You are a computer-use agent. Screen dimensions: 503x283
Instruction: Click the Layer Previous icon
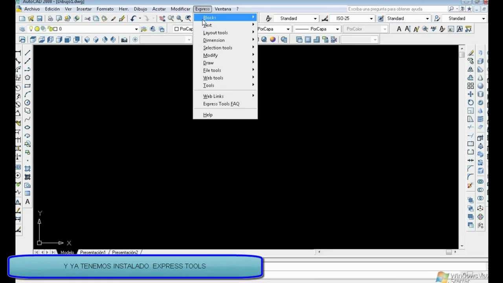(x=152, y=29)
